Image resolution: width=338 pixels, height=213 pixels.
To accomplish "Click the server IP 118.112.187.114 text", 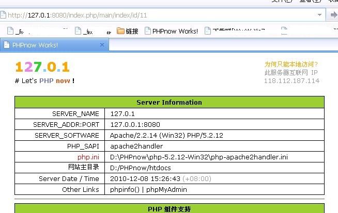I will (291, 81).
